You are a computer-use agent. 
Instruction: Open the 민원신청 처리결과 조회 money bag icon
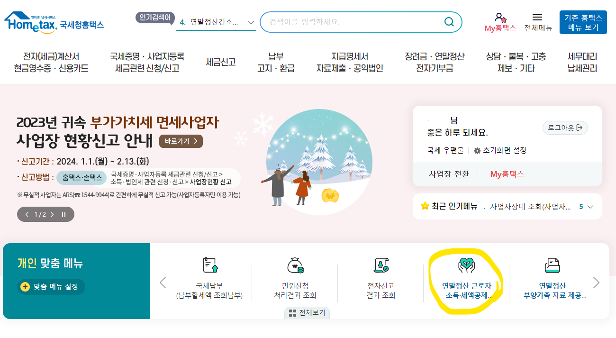(295, 265)
